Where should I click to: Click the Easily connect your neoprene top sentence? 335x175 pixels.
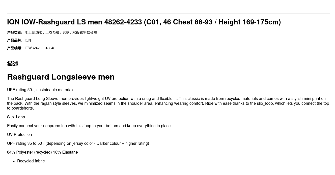pos(89,126)
